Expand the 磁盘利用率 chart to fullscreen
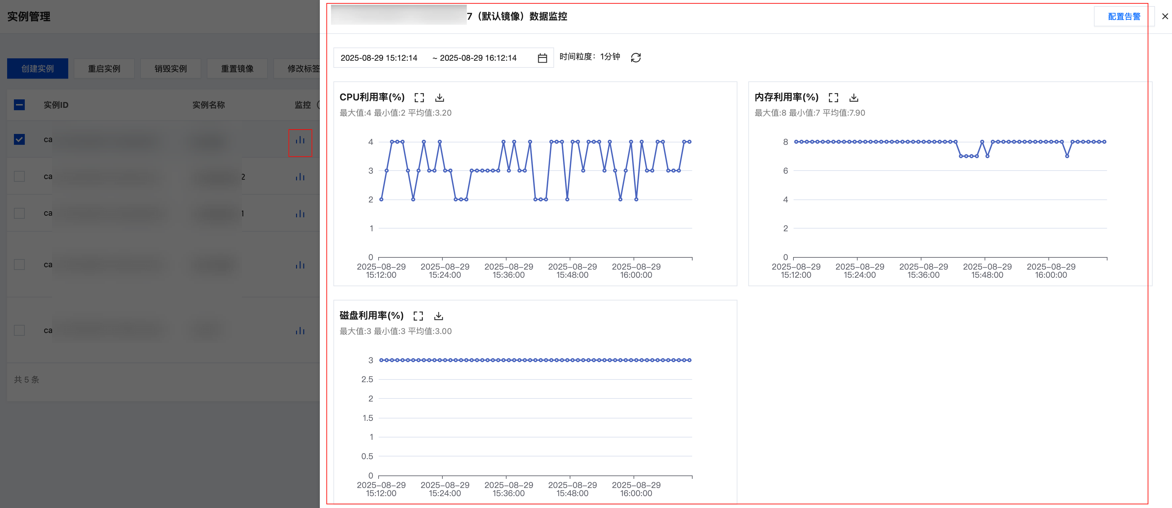Screen dimensions: 1172x508 point(418,316)
